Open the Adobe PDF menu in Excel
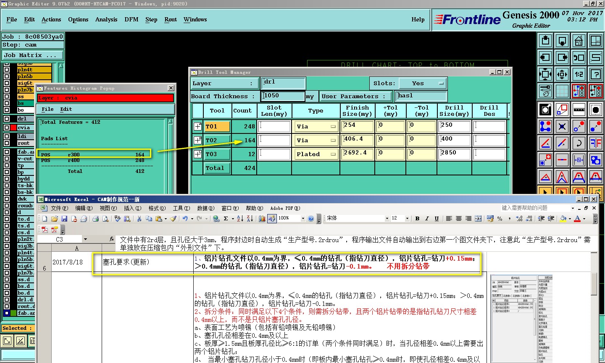Image resolution: width=605 pixels, height=363 pixels. click(x=285, y=208)
